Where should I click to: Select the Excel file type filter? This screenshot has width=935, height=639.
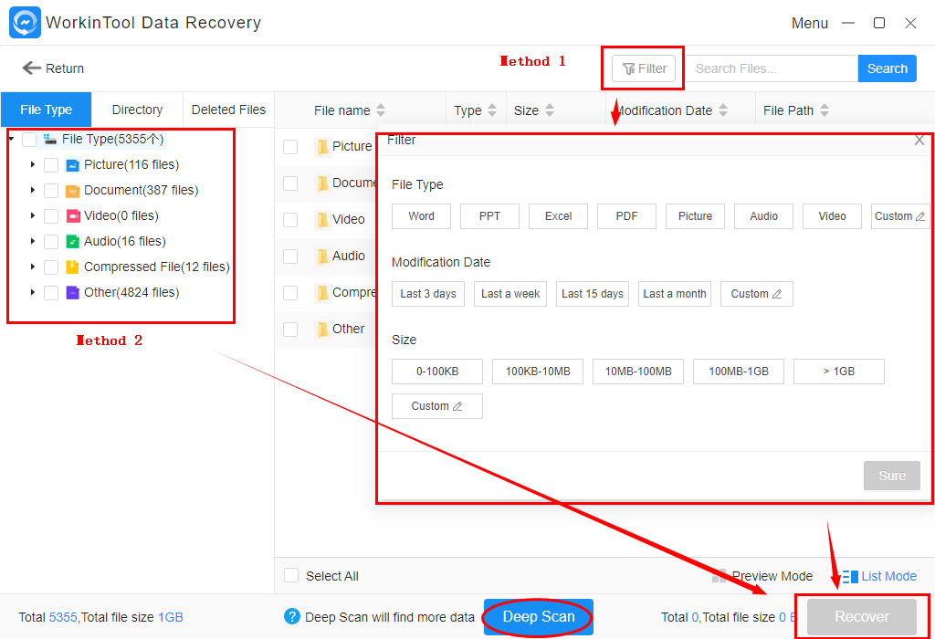[558, 216]
